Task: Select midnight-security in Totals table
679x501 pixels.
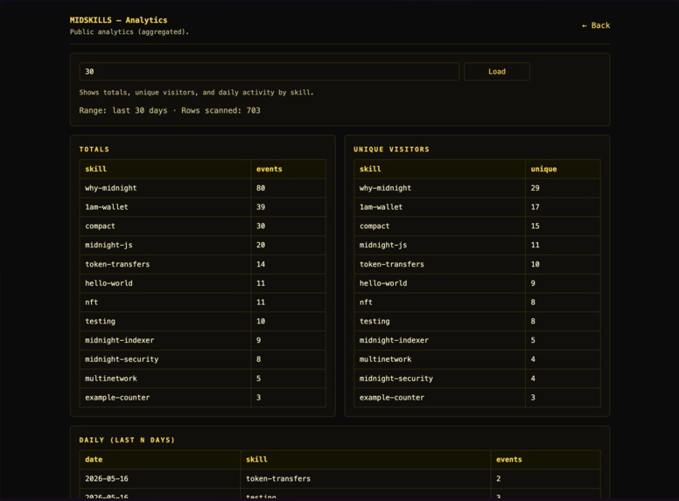Action: [122, 359]
